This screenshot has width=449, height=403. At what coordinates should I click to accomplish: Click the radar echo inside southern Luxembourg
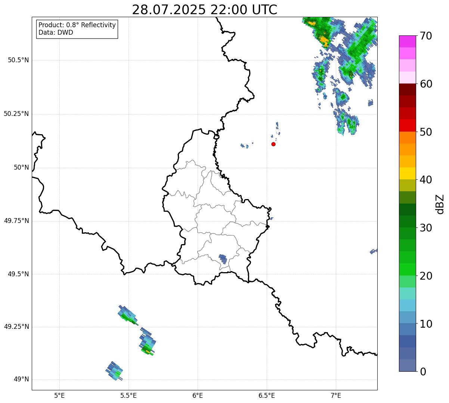pos(223,259)
